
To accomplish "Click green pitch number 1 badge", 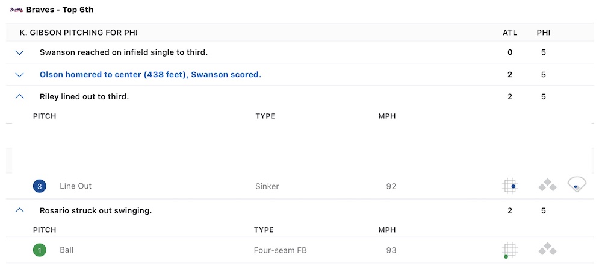I will [x=40, y=250].
